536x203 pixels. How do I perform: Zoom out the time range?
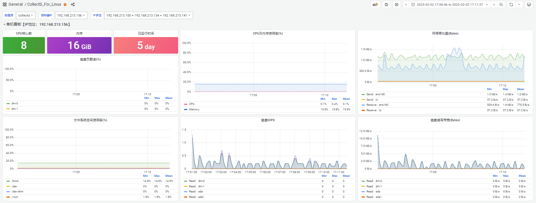pyautogui.click(x=501, y=5)
